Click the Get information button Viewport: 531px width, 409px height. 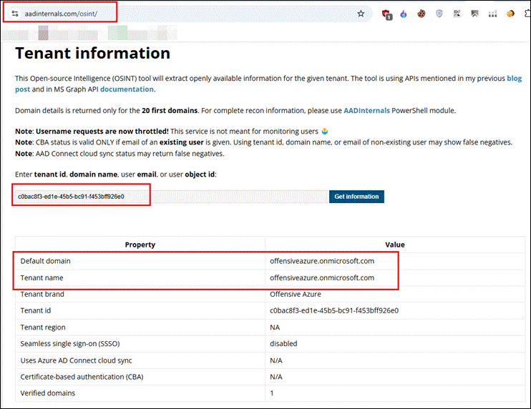356,197
